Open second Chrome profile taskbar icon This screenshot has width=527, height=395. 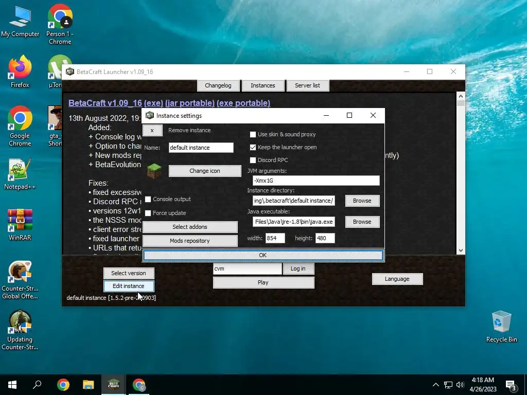tap(139, 385)
